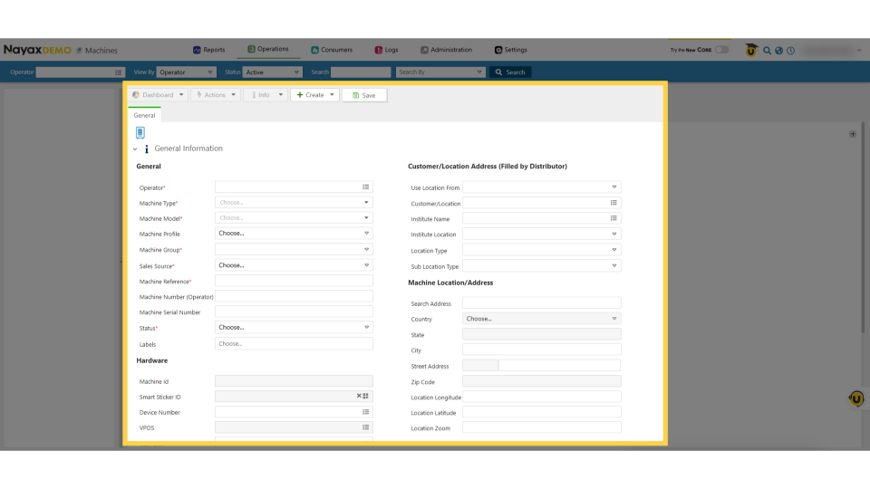870x489 pixels.
Task: Open the Operator field list picker icon
Action: pos(366,187)
